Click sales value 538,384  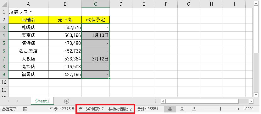pos(65,59)
